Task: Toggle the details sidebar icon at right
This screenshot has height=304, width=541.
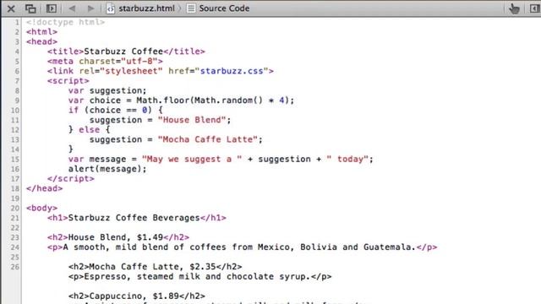Action: pos(535,8)
